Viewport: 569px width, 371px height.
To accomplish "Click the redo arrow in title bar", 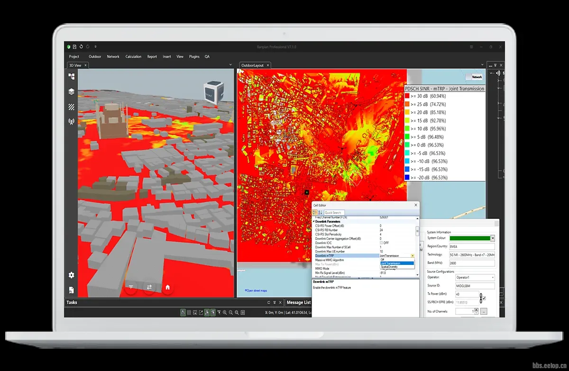I will pyautogui.click(x=87, y=47).
